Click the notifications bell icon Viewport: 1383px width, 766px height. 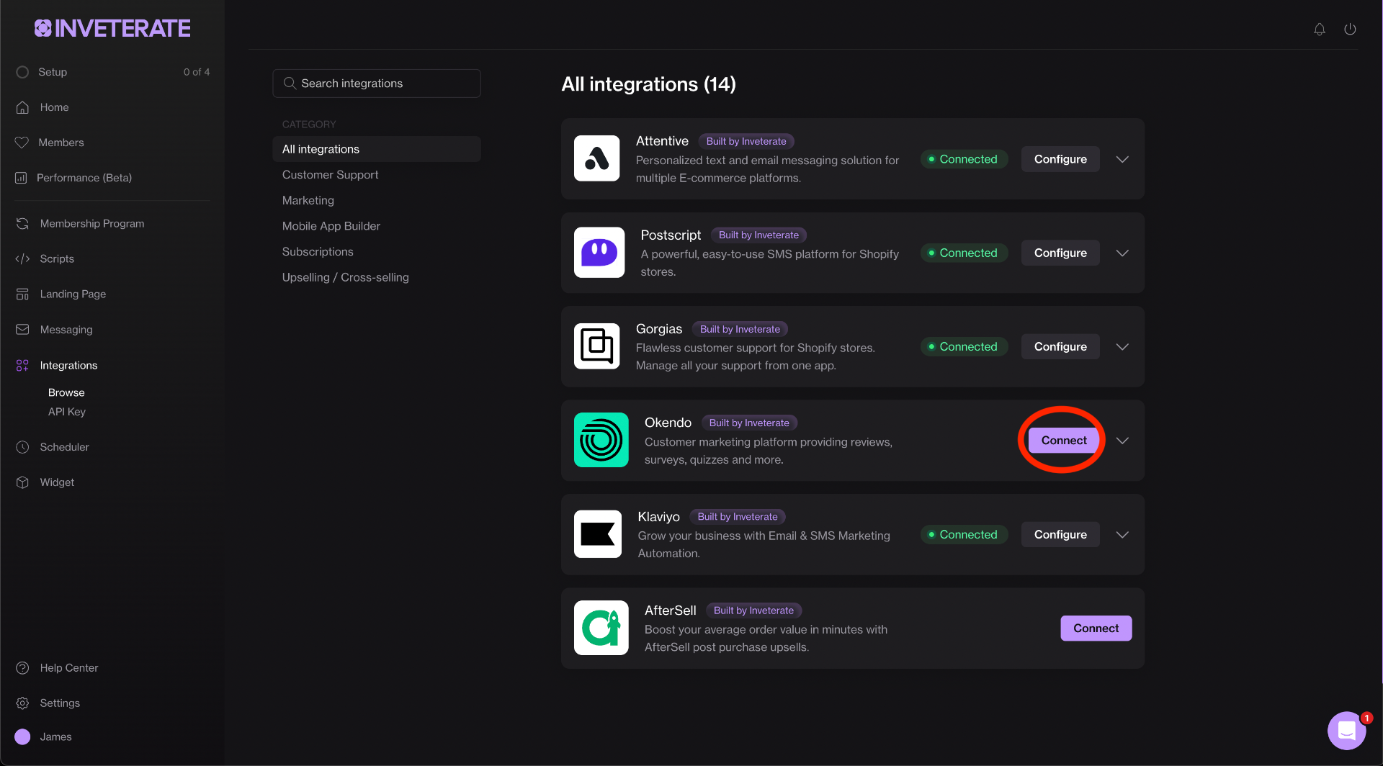1319,30
